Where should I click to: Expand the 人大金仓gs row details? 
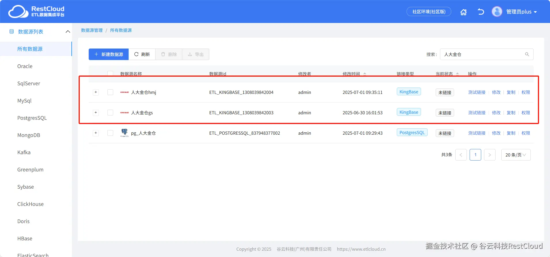(96, 113)
